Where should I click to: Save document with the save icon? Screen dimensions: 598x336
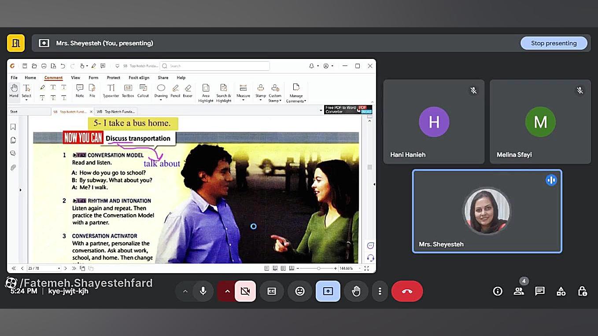tap(25, 66)
